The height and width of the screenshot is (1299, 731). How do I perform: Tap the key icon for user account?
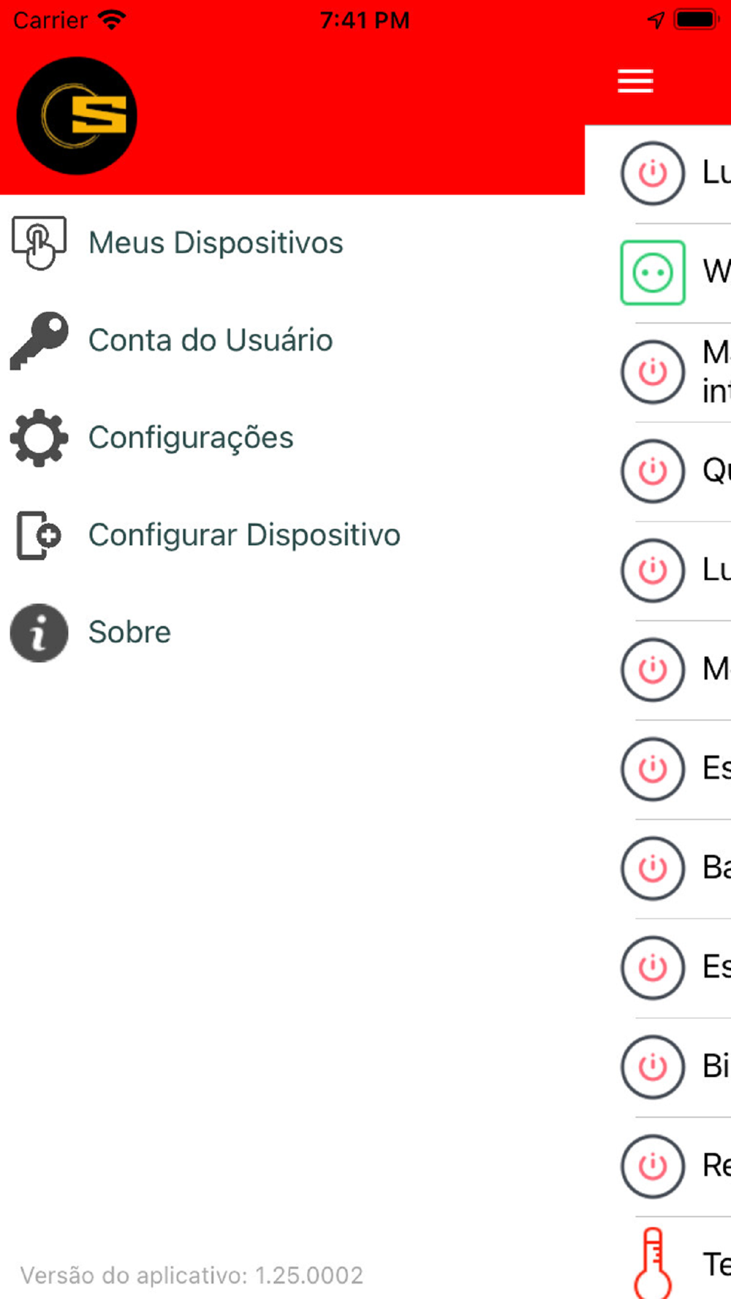pos(39,340)
